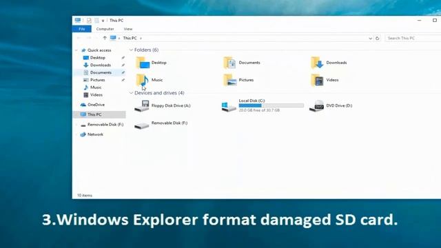Refresh the This PC view
441x248 pixels.
378,38
